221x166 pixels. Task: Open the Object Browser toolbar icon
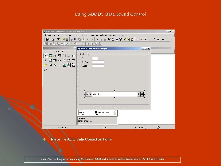click(121, 39)
